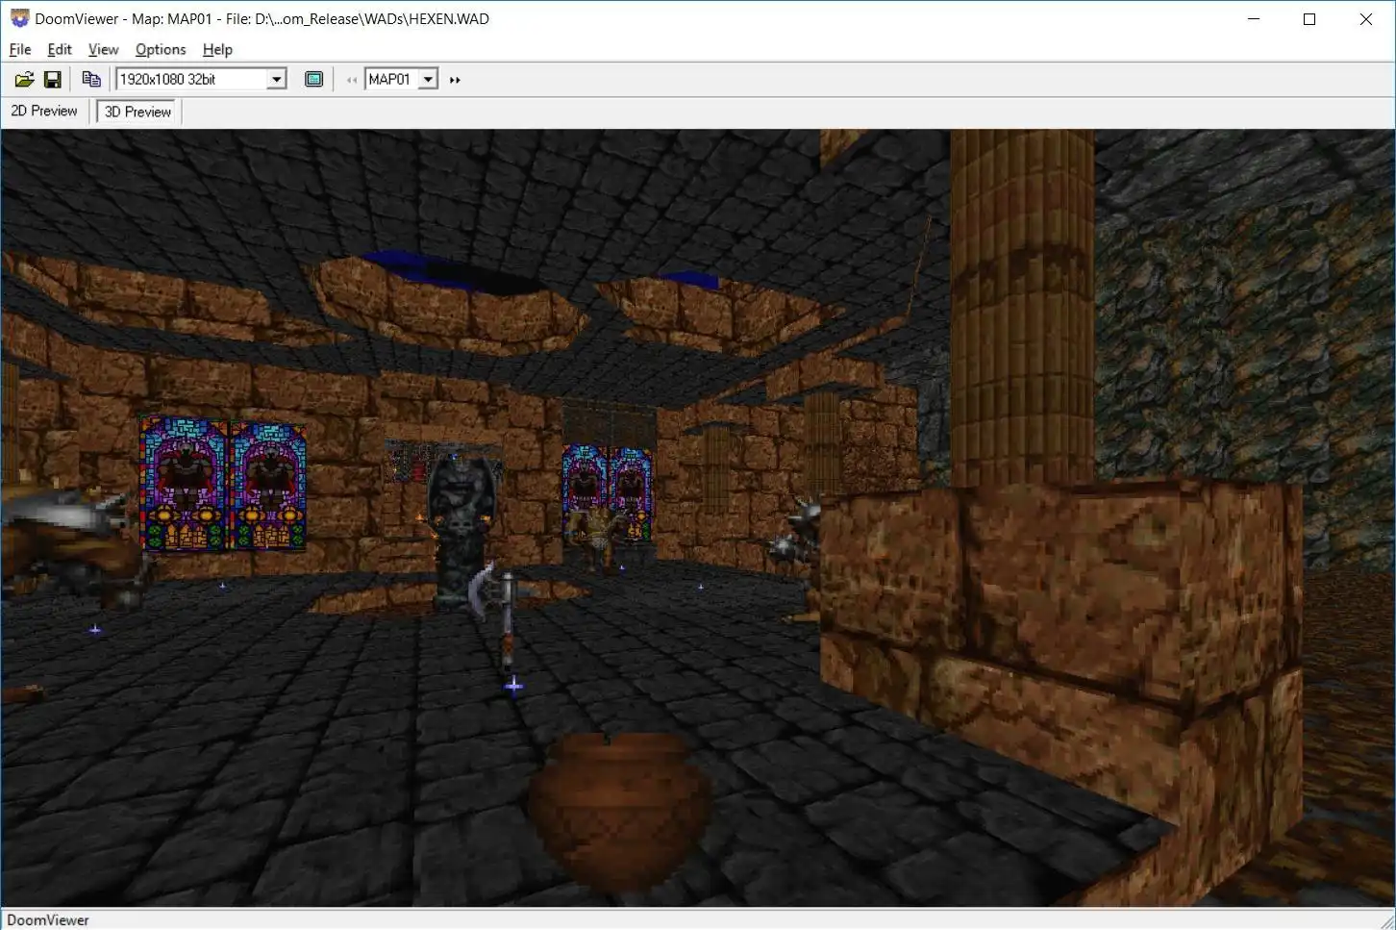Click the 3D viewport at the tall wooden pillar

pyautogui.click(x=1022, y=306)
